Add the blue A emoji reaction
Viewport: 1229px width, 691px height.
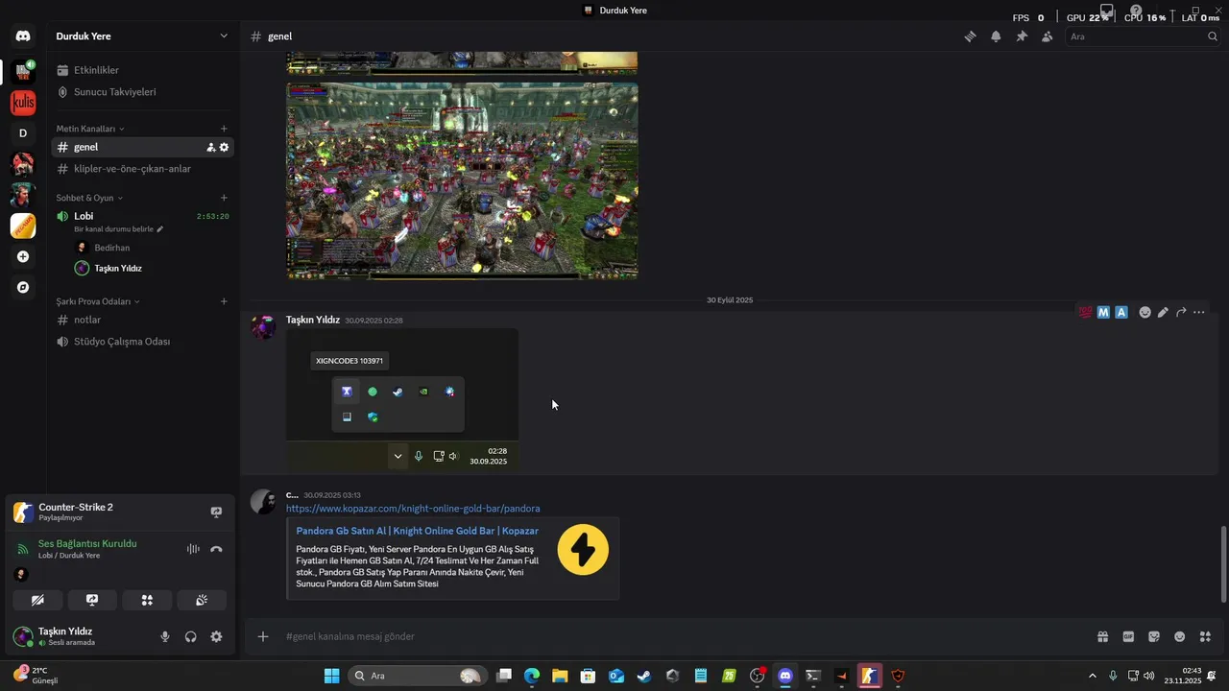(1121, 312)
